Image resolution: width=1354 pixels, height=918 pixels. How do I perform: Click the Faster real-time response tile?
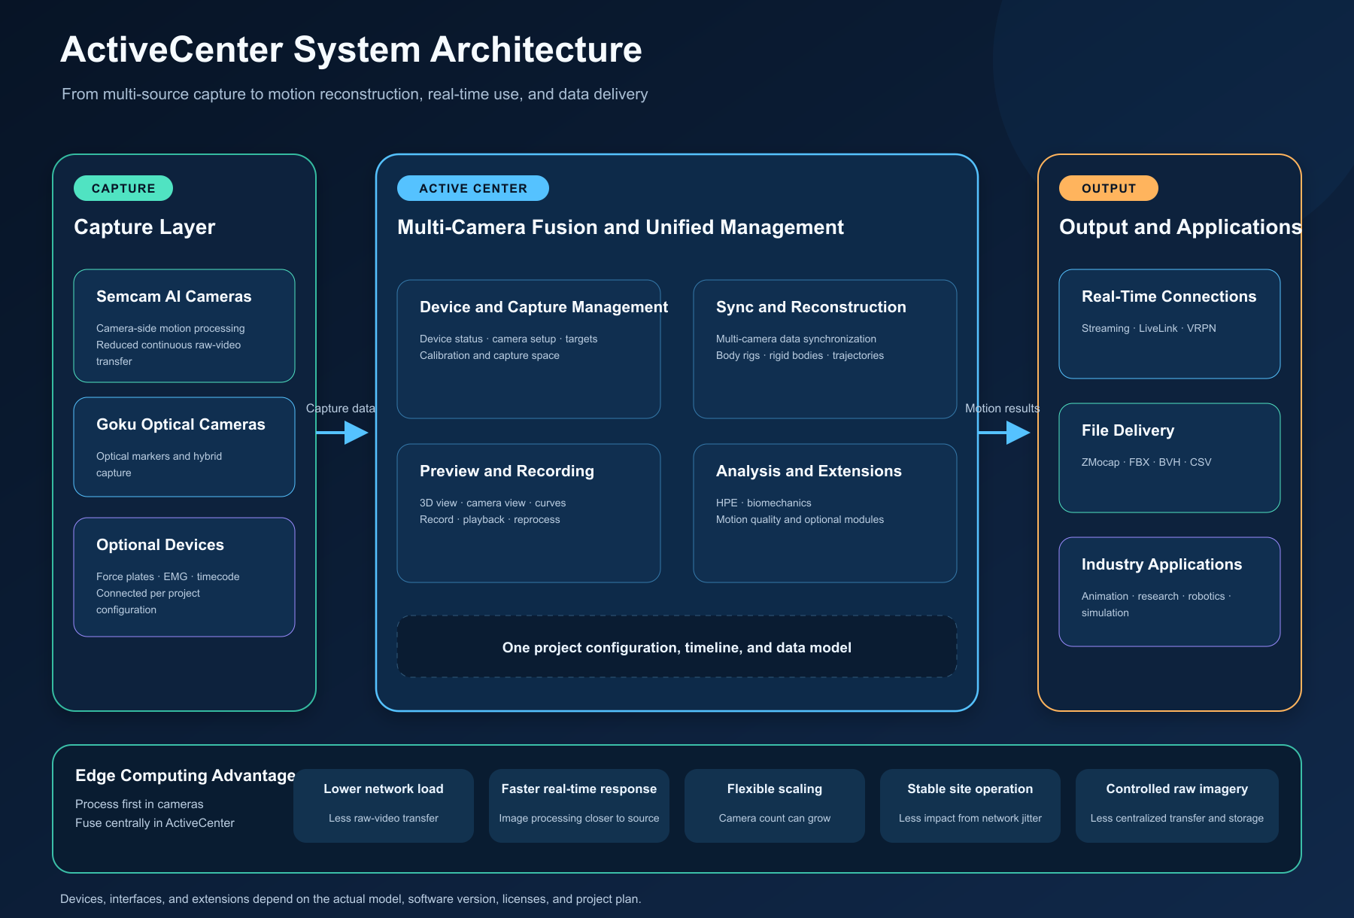(x=579, y=806)
